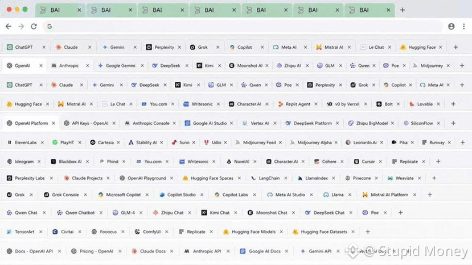This screenshot has height=265, width=472.
Task: Add a new tab in top window strip
Action: click(403, 10)
